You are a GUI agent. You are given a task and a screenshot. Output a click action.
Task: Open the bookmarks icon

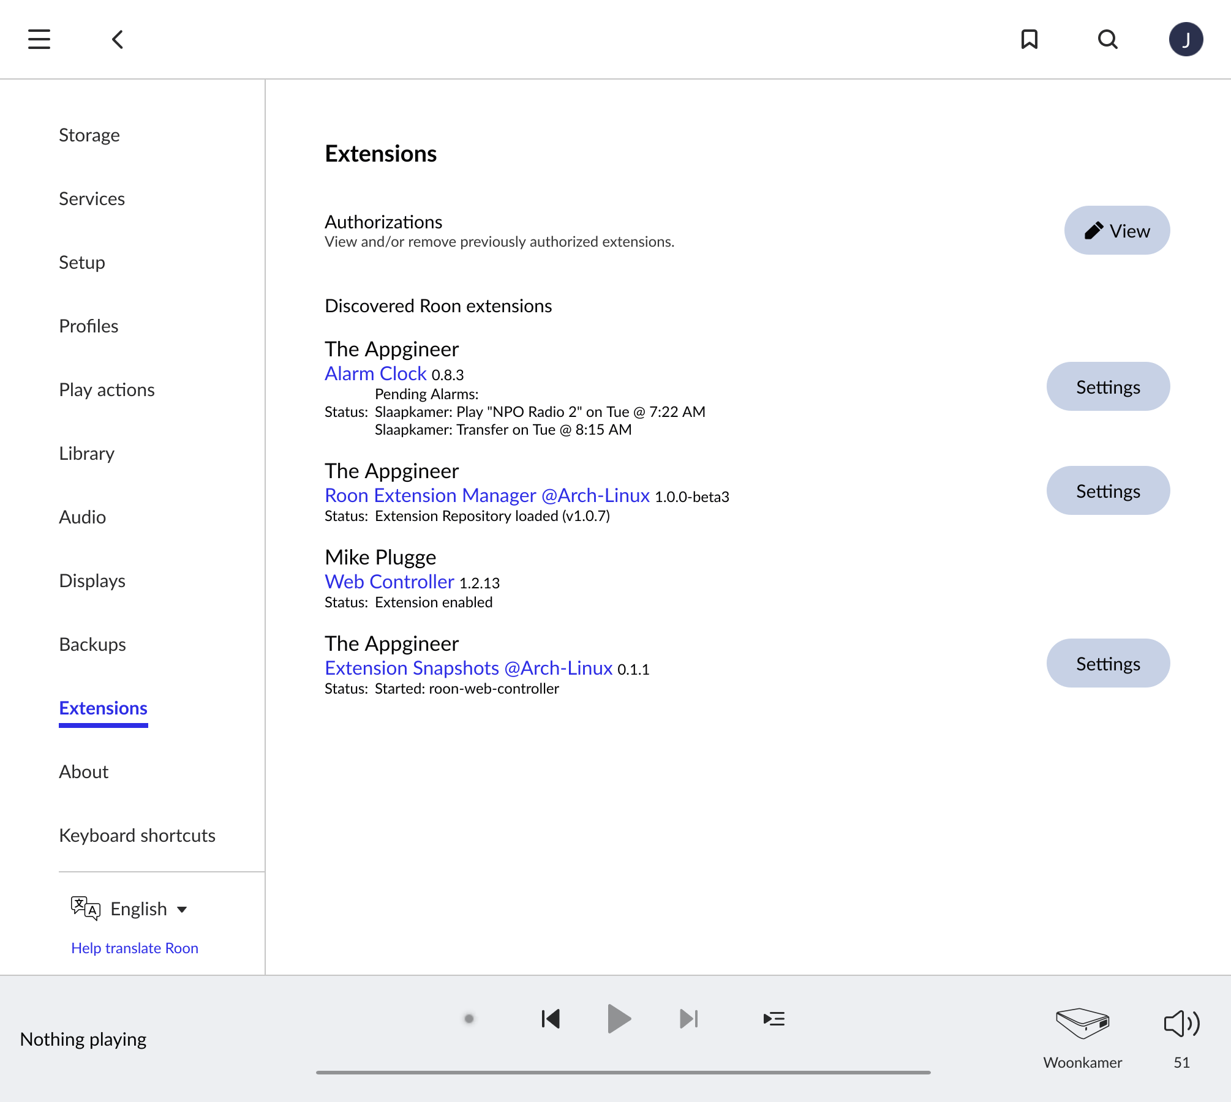click(1029, 39)
